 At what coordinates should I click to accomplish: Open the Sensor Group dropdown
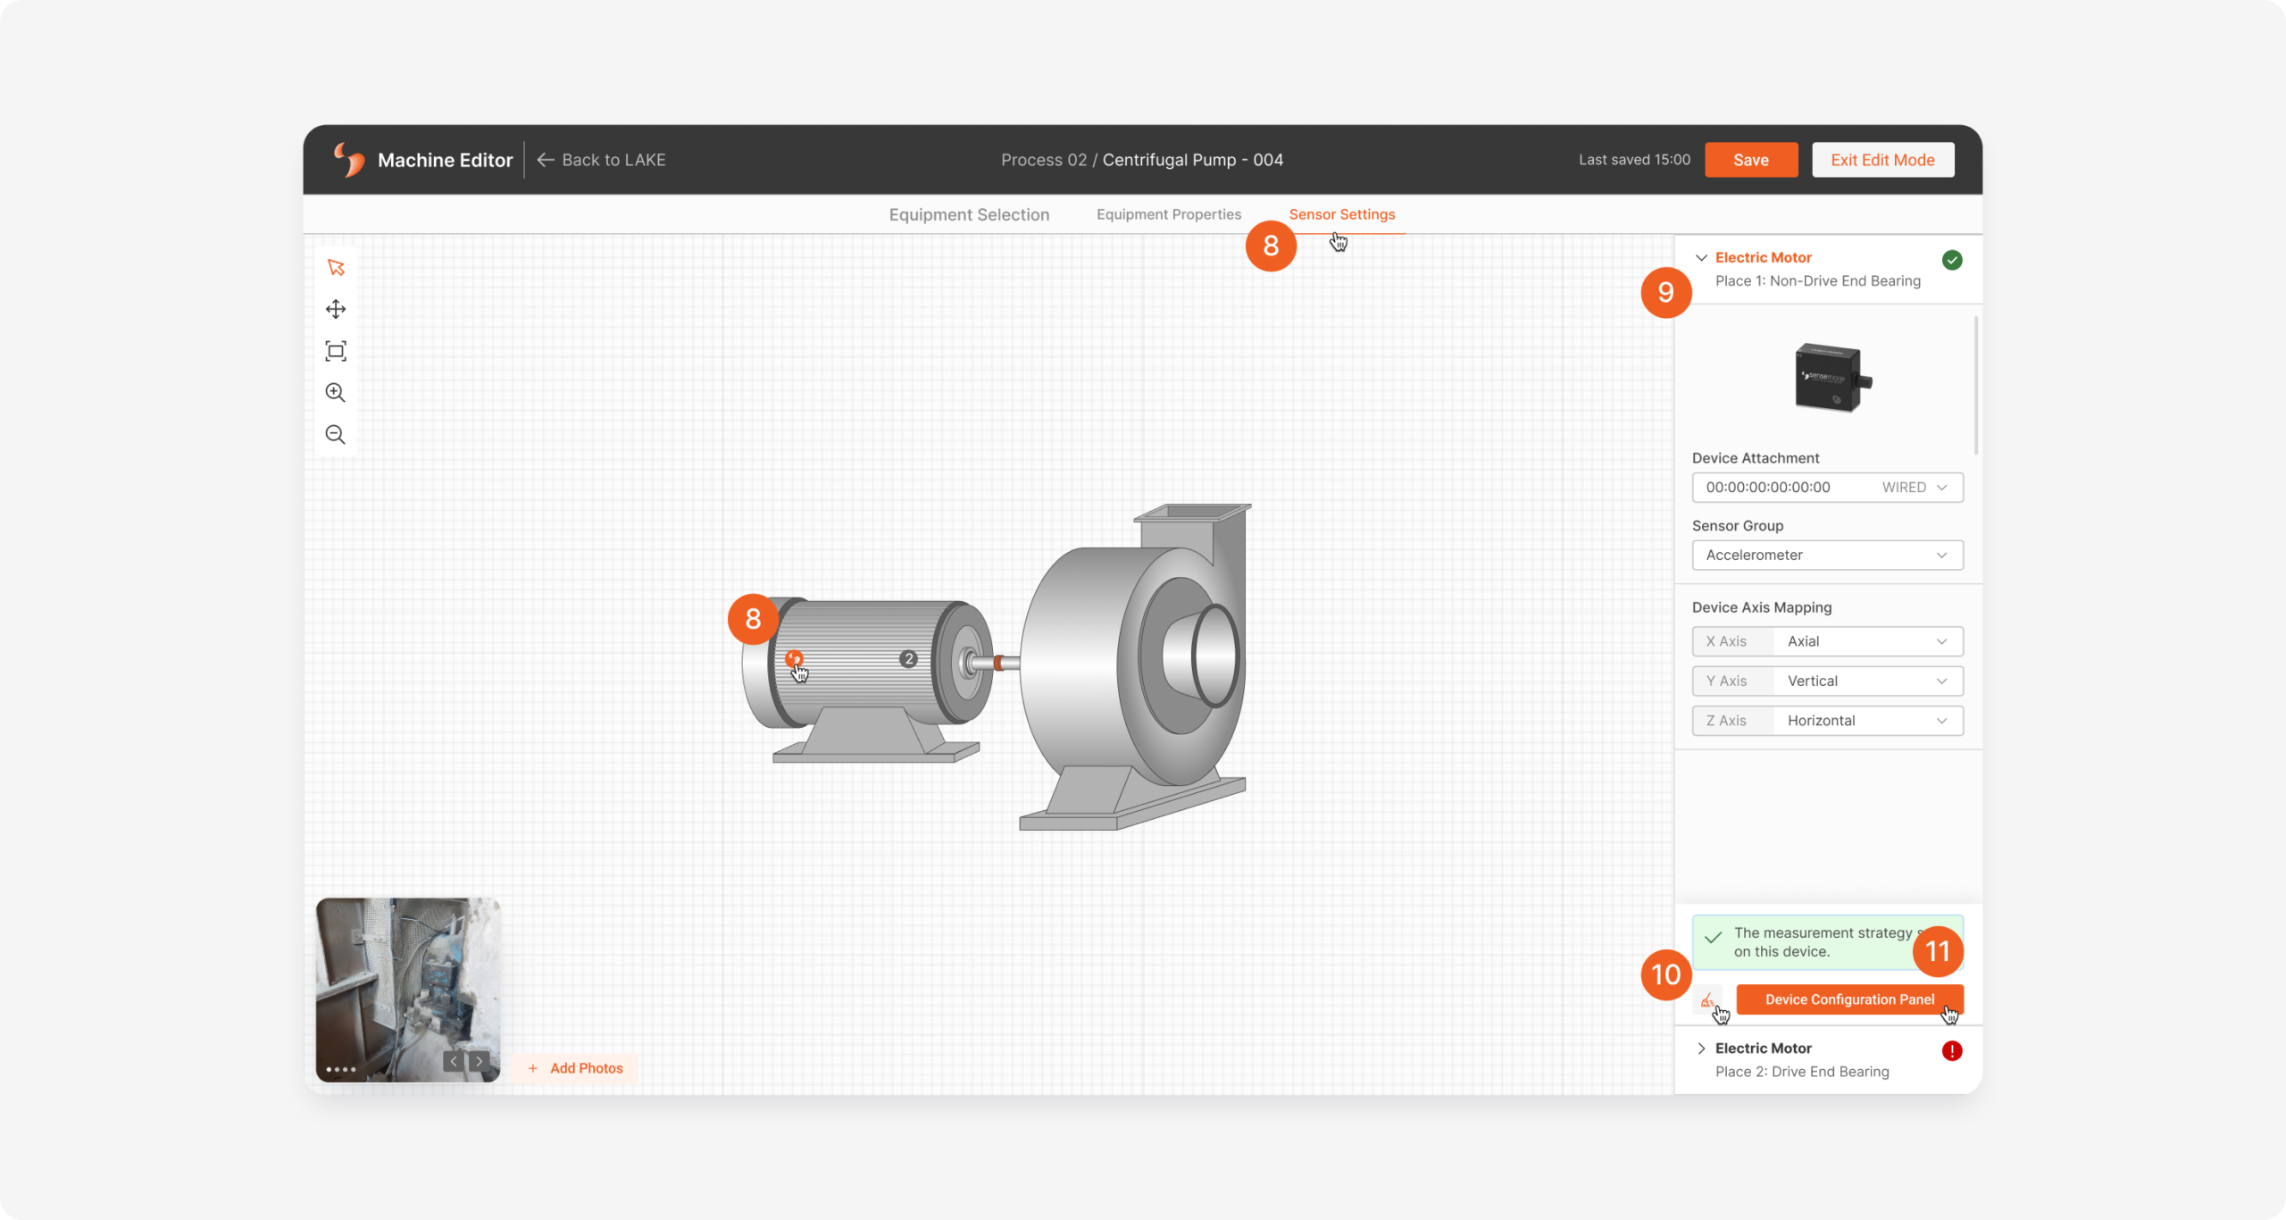tap(1823, 554)
